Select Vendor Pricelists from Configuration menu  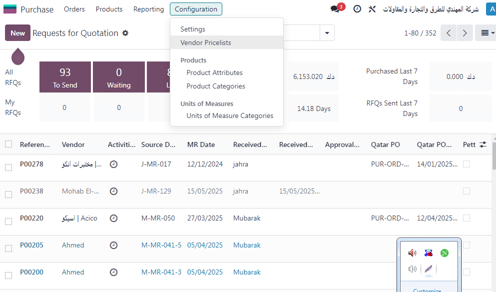point(206,42)
